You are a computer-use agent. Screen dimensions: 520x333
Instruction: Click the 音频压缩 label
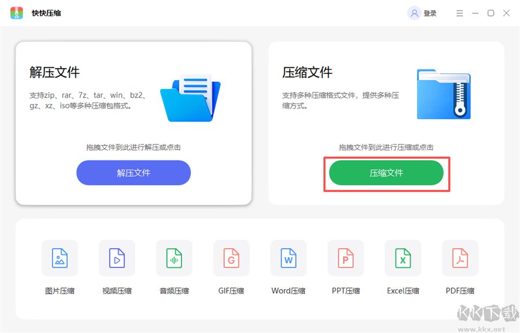[x=174, y=291]
